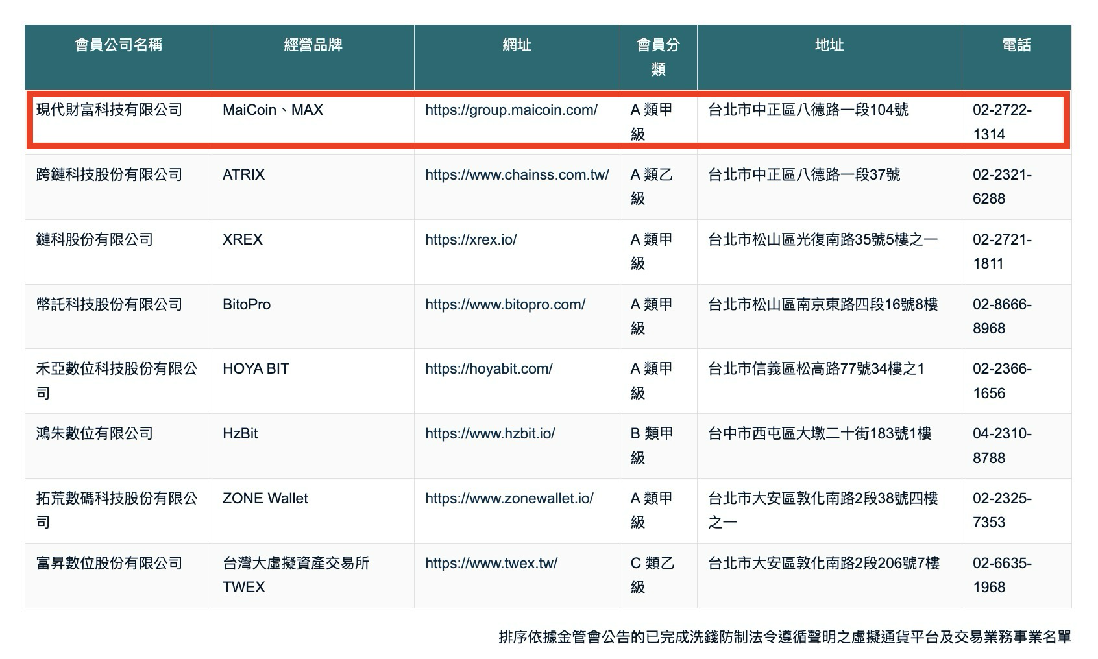Click phone number 02-8666-8968
This screenshot has height=659, width=1098.
1002,316
